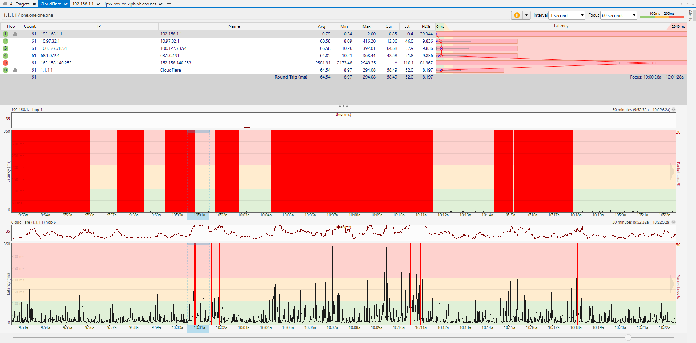Open the All Targets hamburger menu icon
This screenshot has height=343, width=696.
(5, 4)
